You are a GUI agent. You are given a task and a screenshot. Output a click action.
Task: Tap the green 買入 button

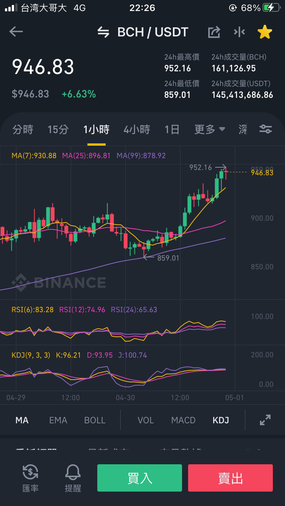tap(139, 478)
